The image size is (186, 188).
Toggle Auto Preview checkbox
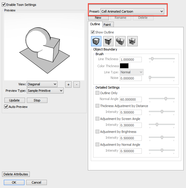(x=6, y=106)
